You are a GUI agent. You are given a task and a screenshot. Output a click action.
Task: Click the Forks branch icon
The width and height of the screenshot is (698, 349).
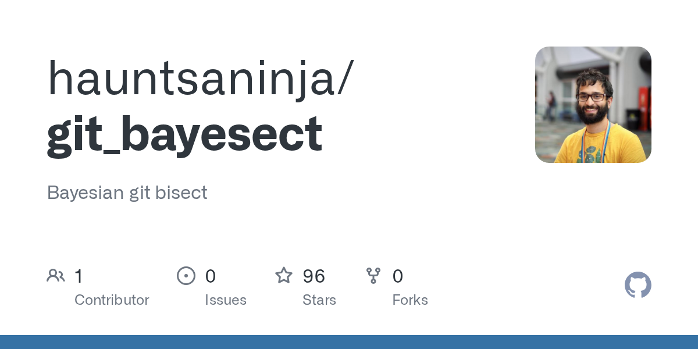click(373, 275)
